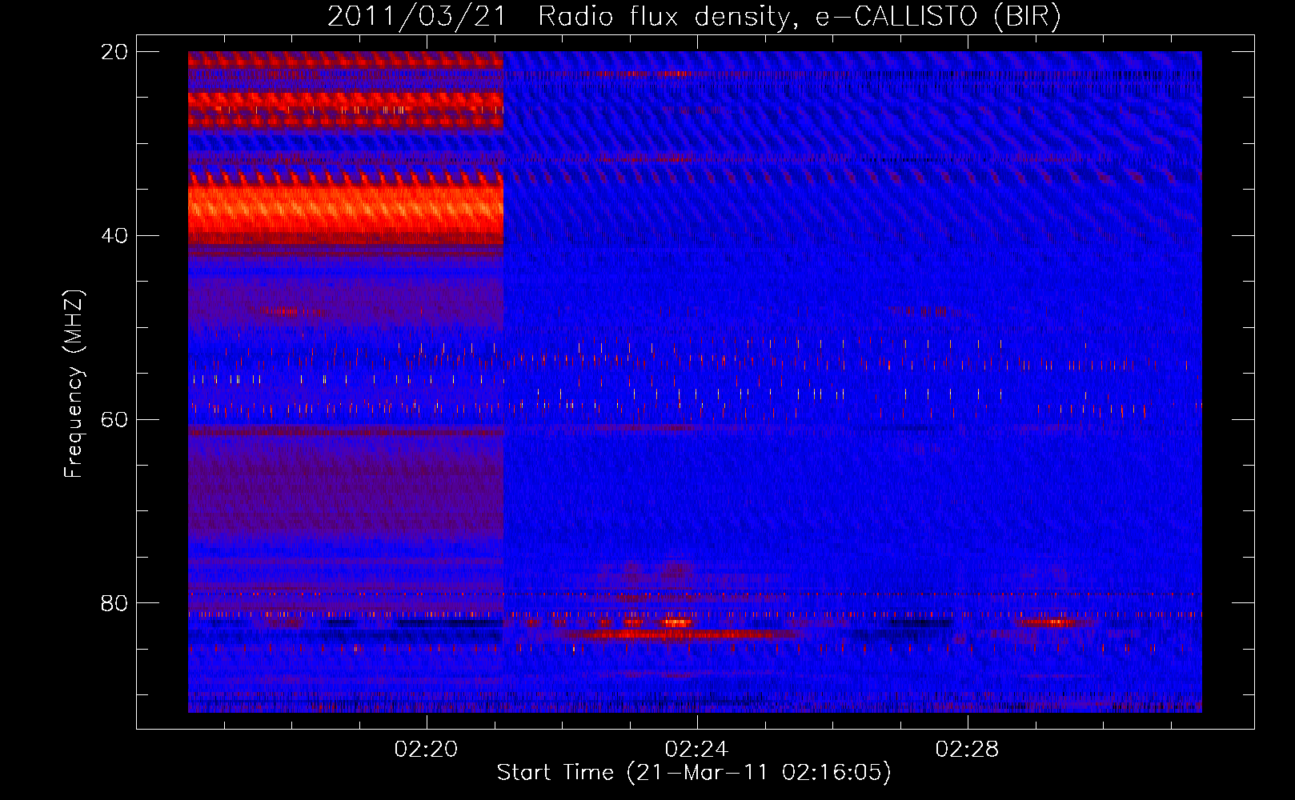The height and width of the screenshot is (800, 1295).
Task: Click the '40' frequency tick label
Action: click(x=114, y=236)
